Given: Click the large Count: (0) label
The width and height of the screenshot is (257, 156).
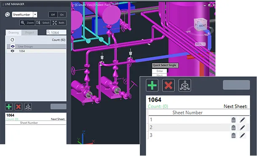Looking at the screenshot, I should pos(158,107).
